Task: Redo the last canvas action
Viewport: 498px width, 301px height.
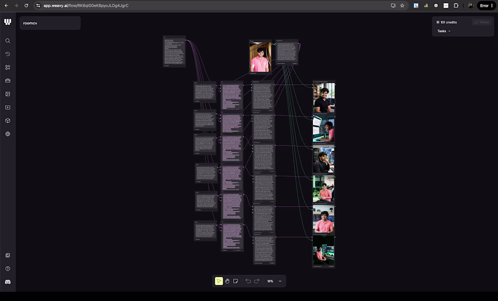Action: [257, 281]
